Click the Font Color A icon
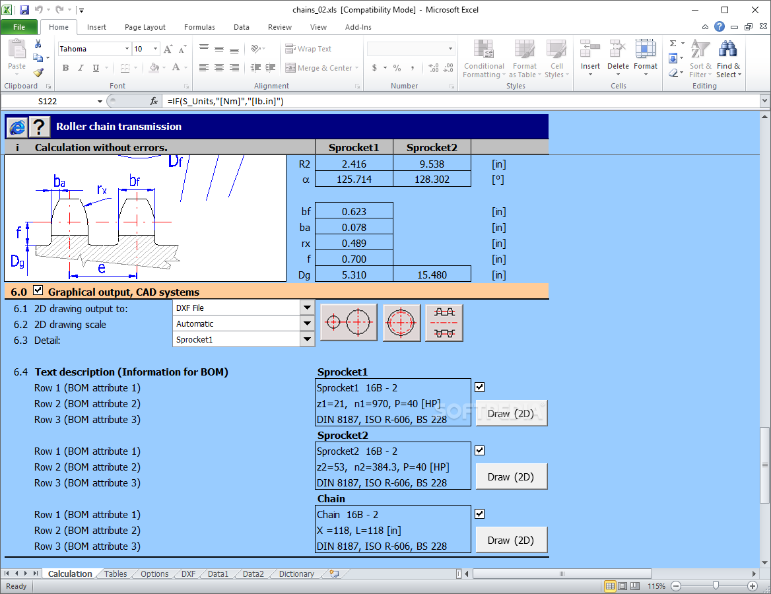Screen dimensions: 771x594 pos(176,68)
